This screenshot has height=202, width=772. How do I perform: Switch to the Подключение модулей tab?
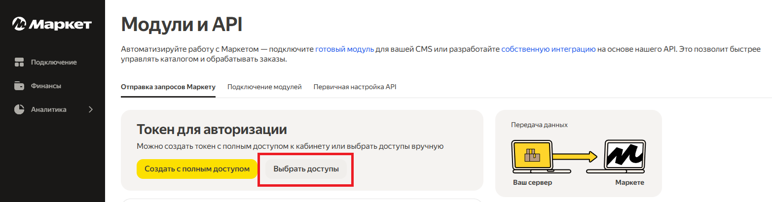click(x=264, y=87)
